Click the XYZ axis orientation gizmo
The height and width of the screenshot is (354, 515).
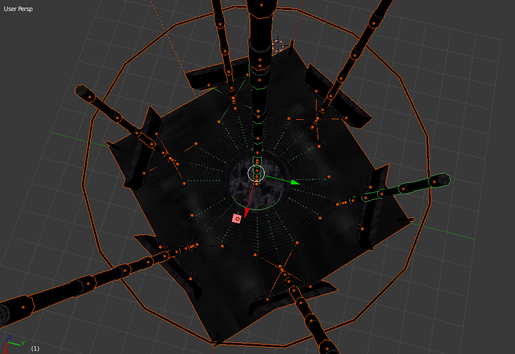pos(11,344)
